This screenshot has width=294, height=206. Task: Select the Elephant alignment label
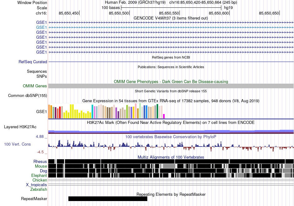click(39, 176)
